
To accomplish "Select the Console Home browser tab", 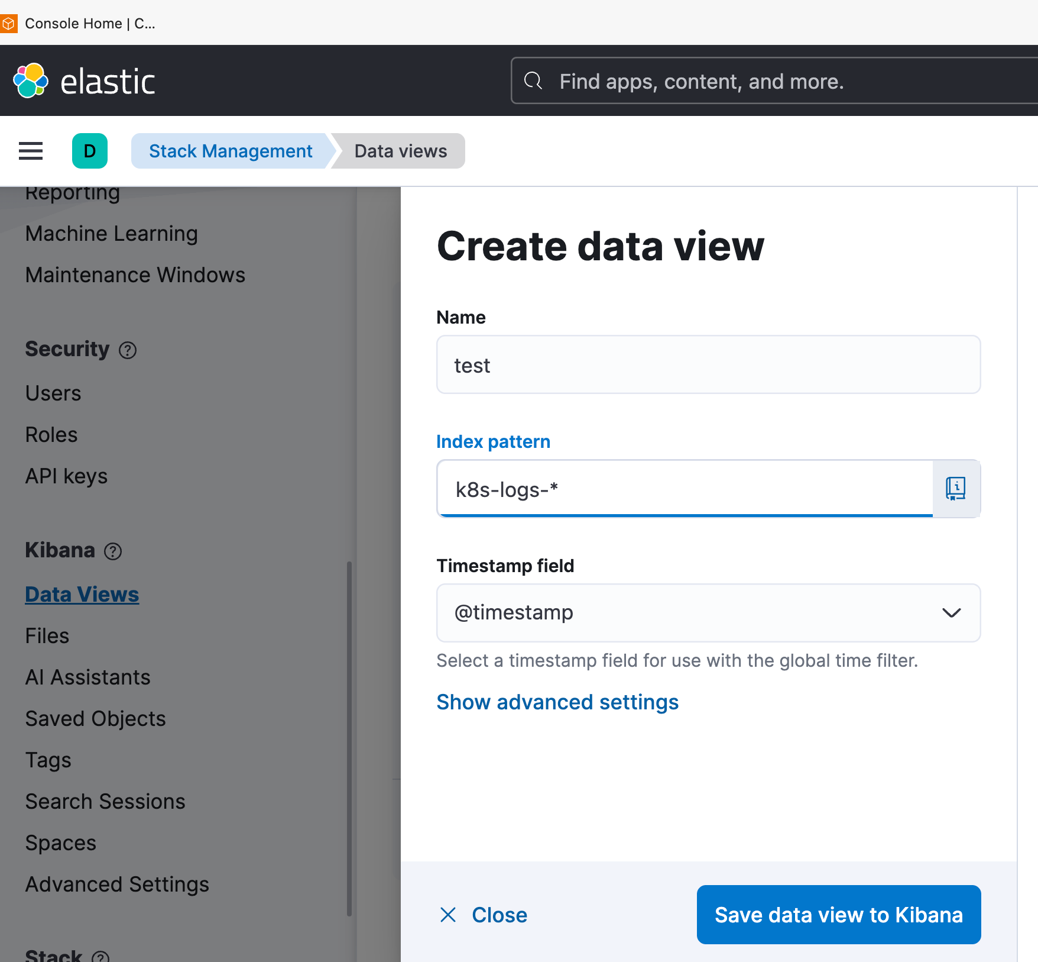I will 79,24.
